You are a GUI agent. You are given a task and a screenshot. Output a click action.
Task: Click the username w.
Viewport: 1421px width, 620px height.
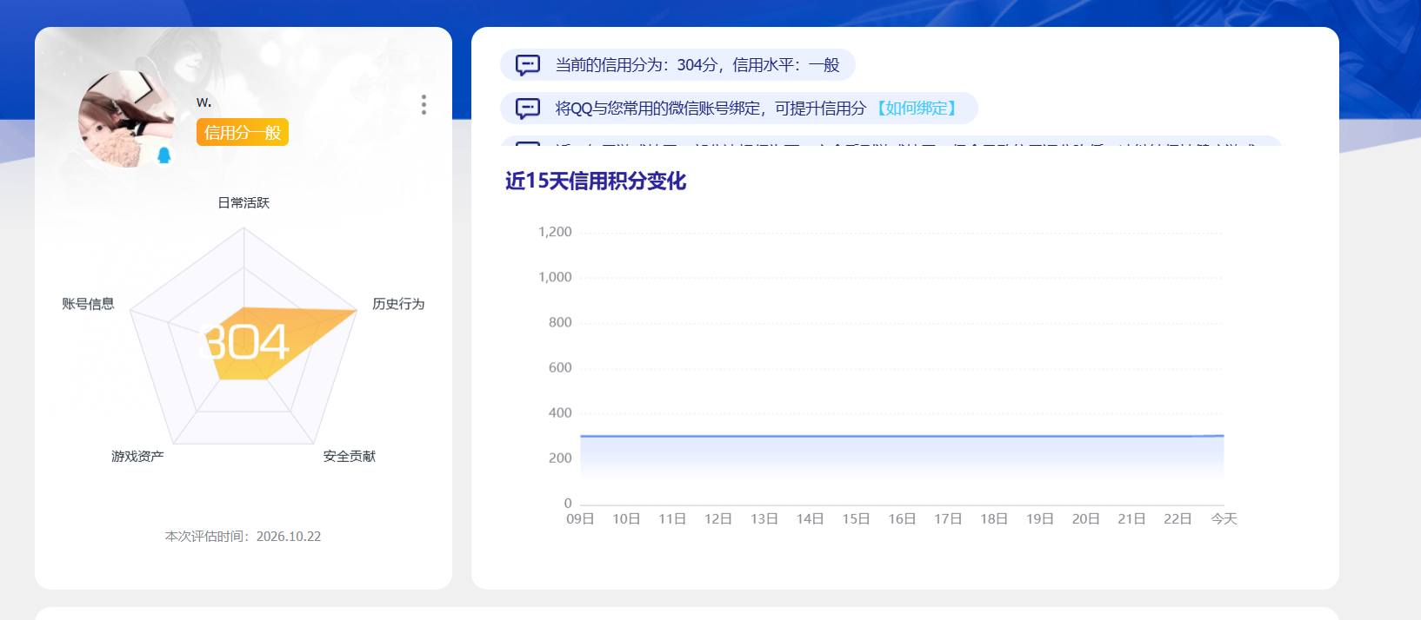click(203, 102)
